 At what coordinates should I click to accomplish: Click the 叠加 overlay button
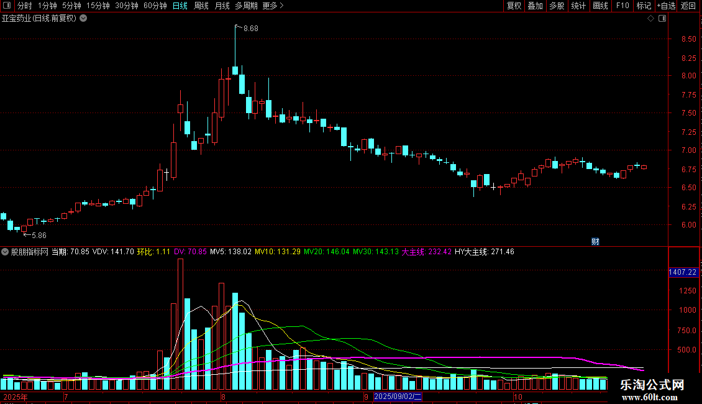(x=535, y=6)
